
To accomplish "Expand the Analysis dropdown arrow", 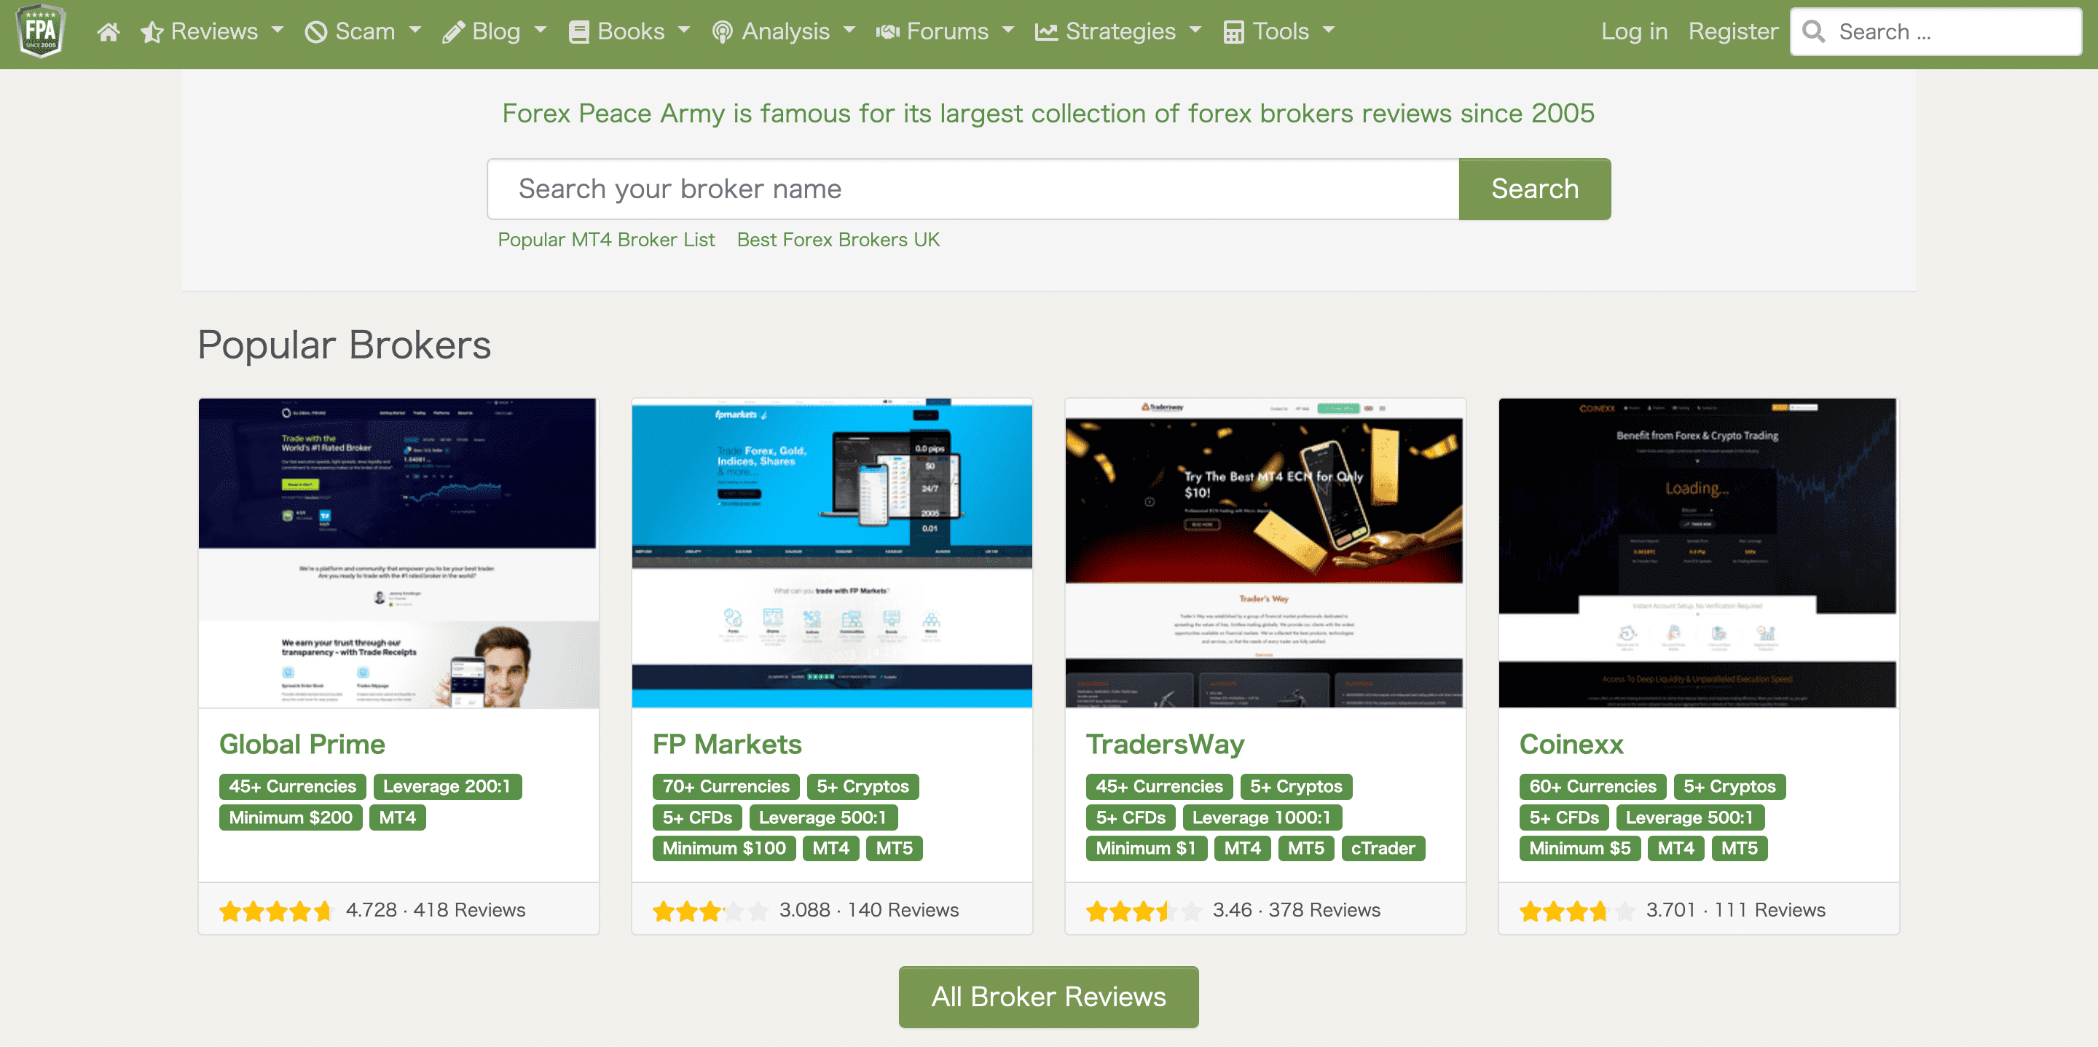I will [x=849, y=31].
